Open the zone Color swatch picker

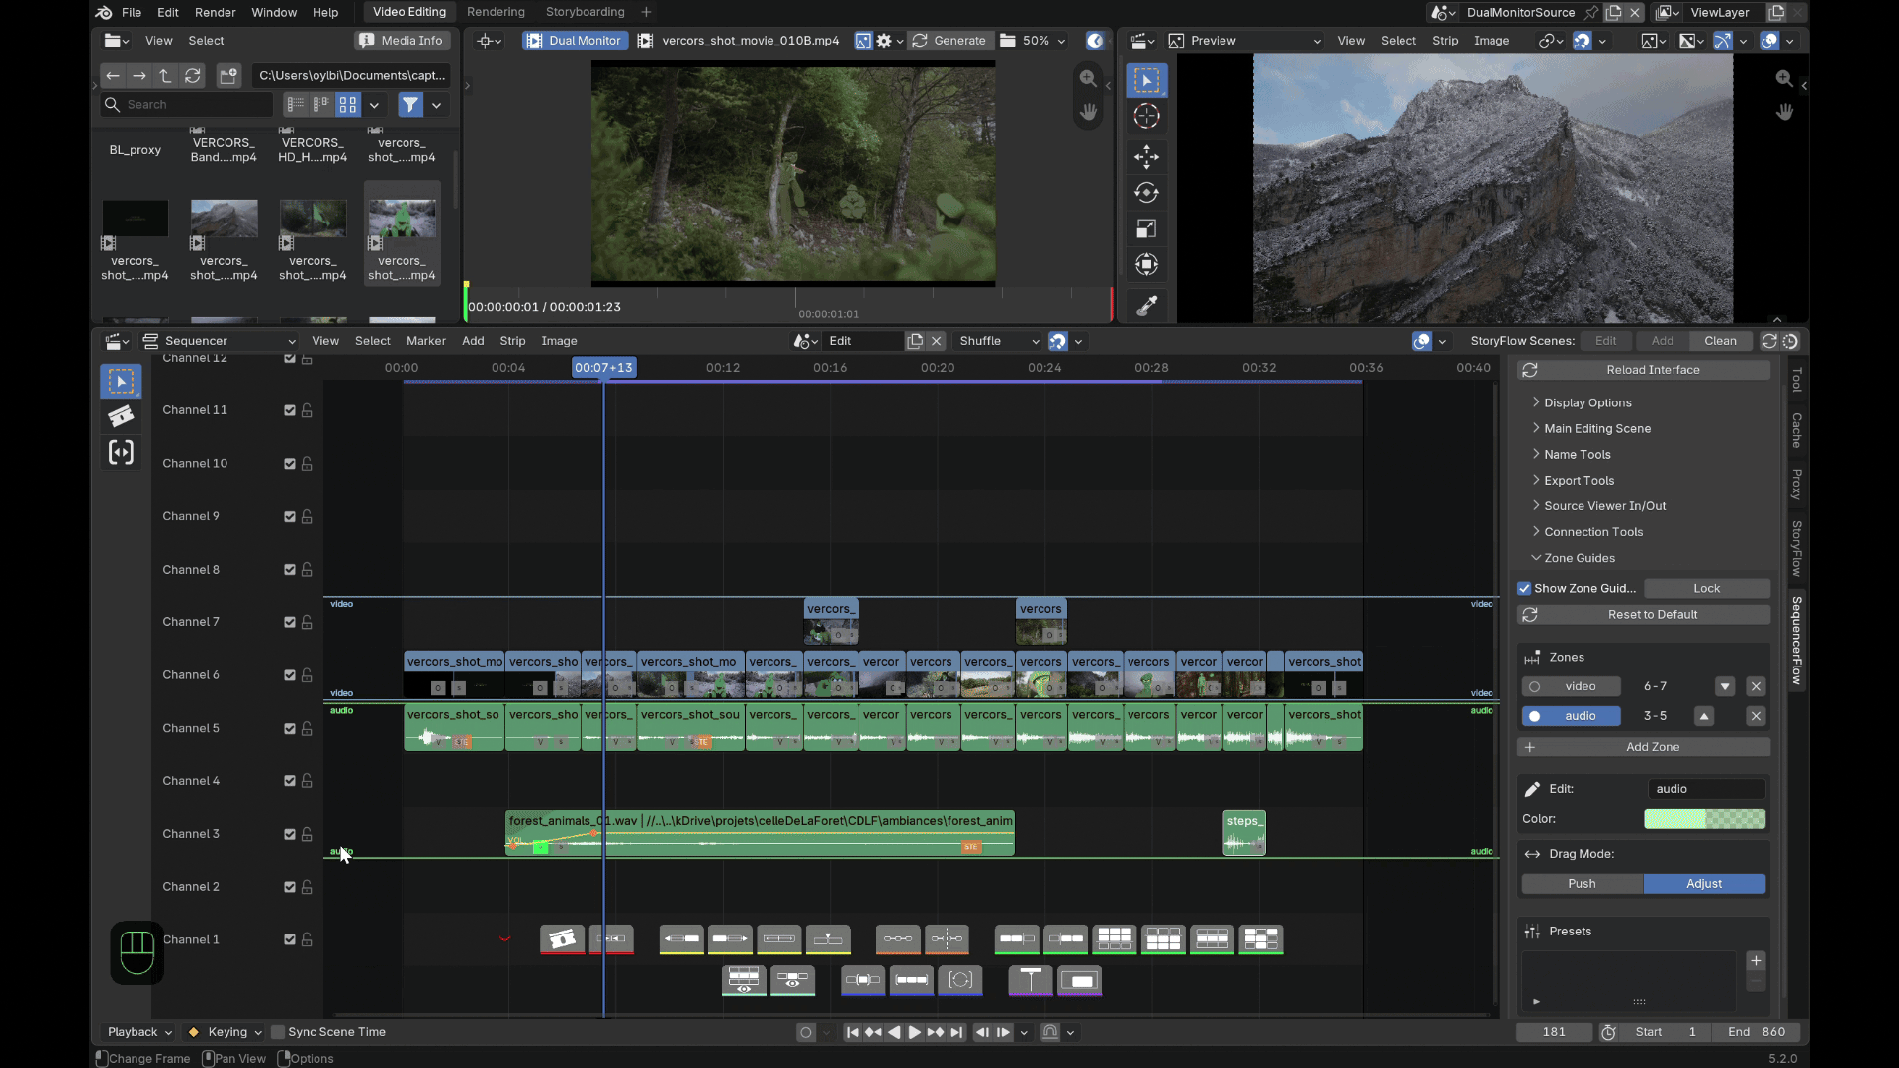1704,819
